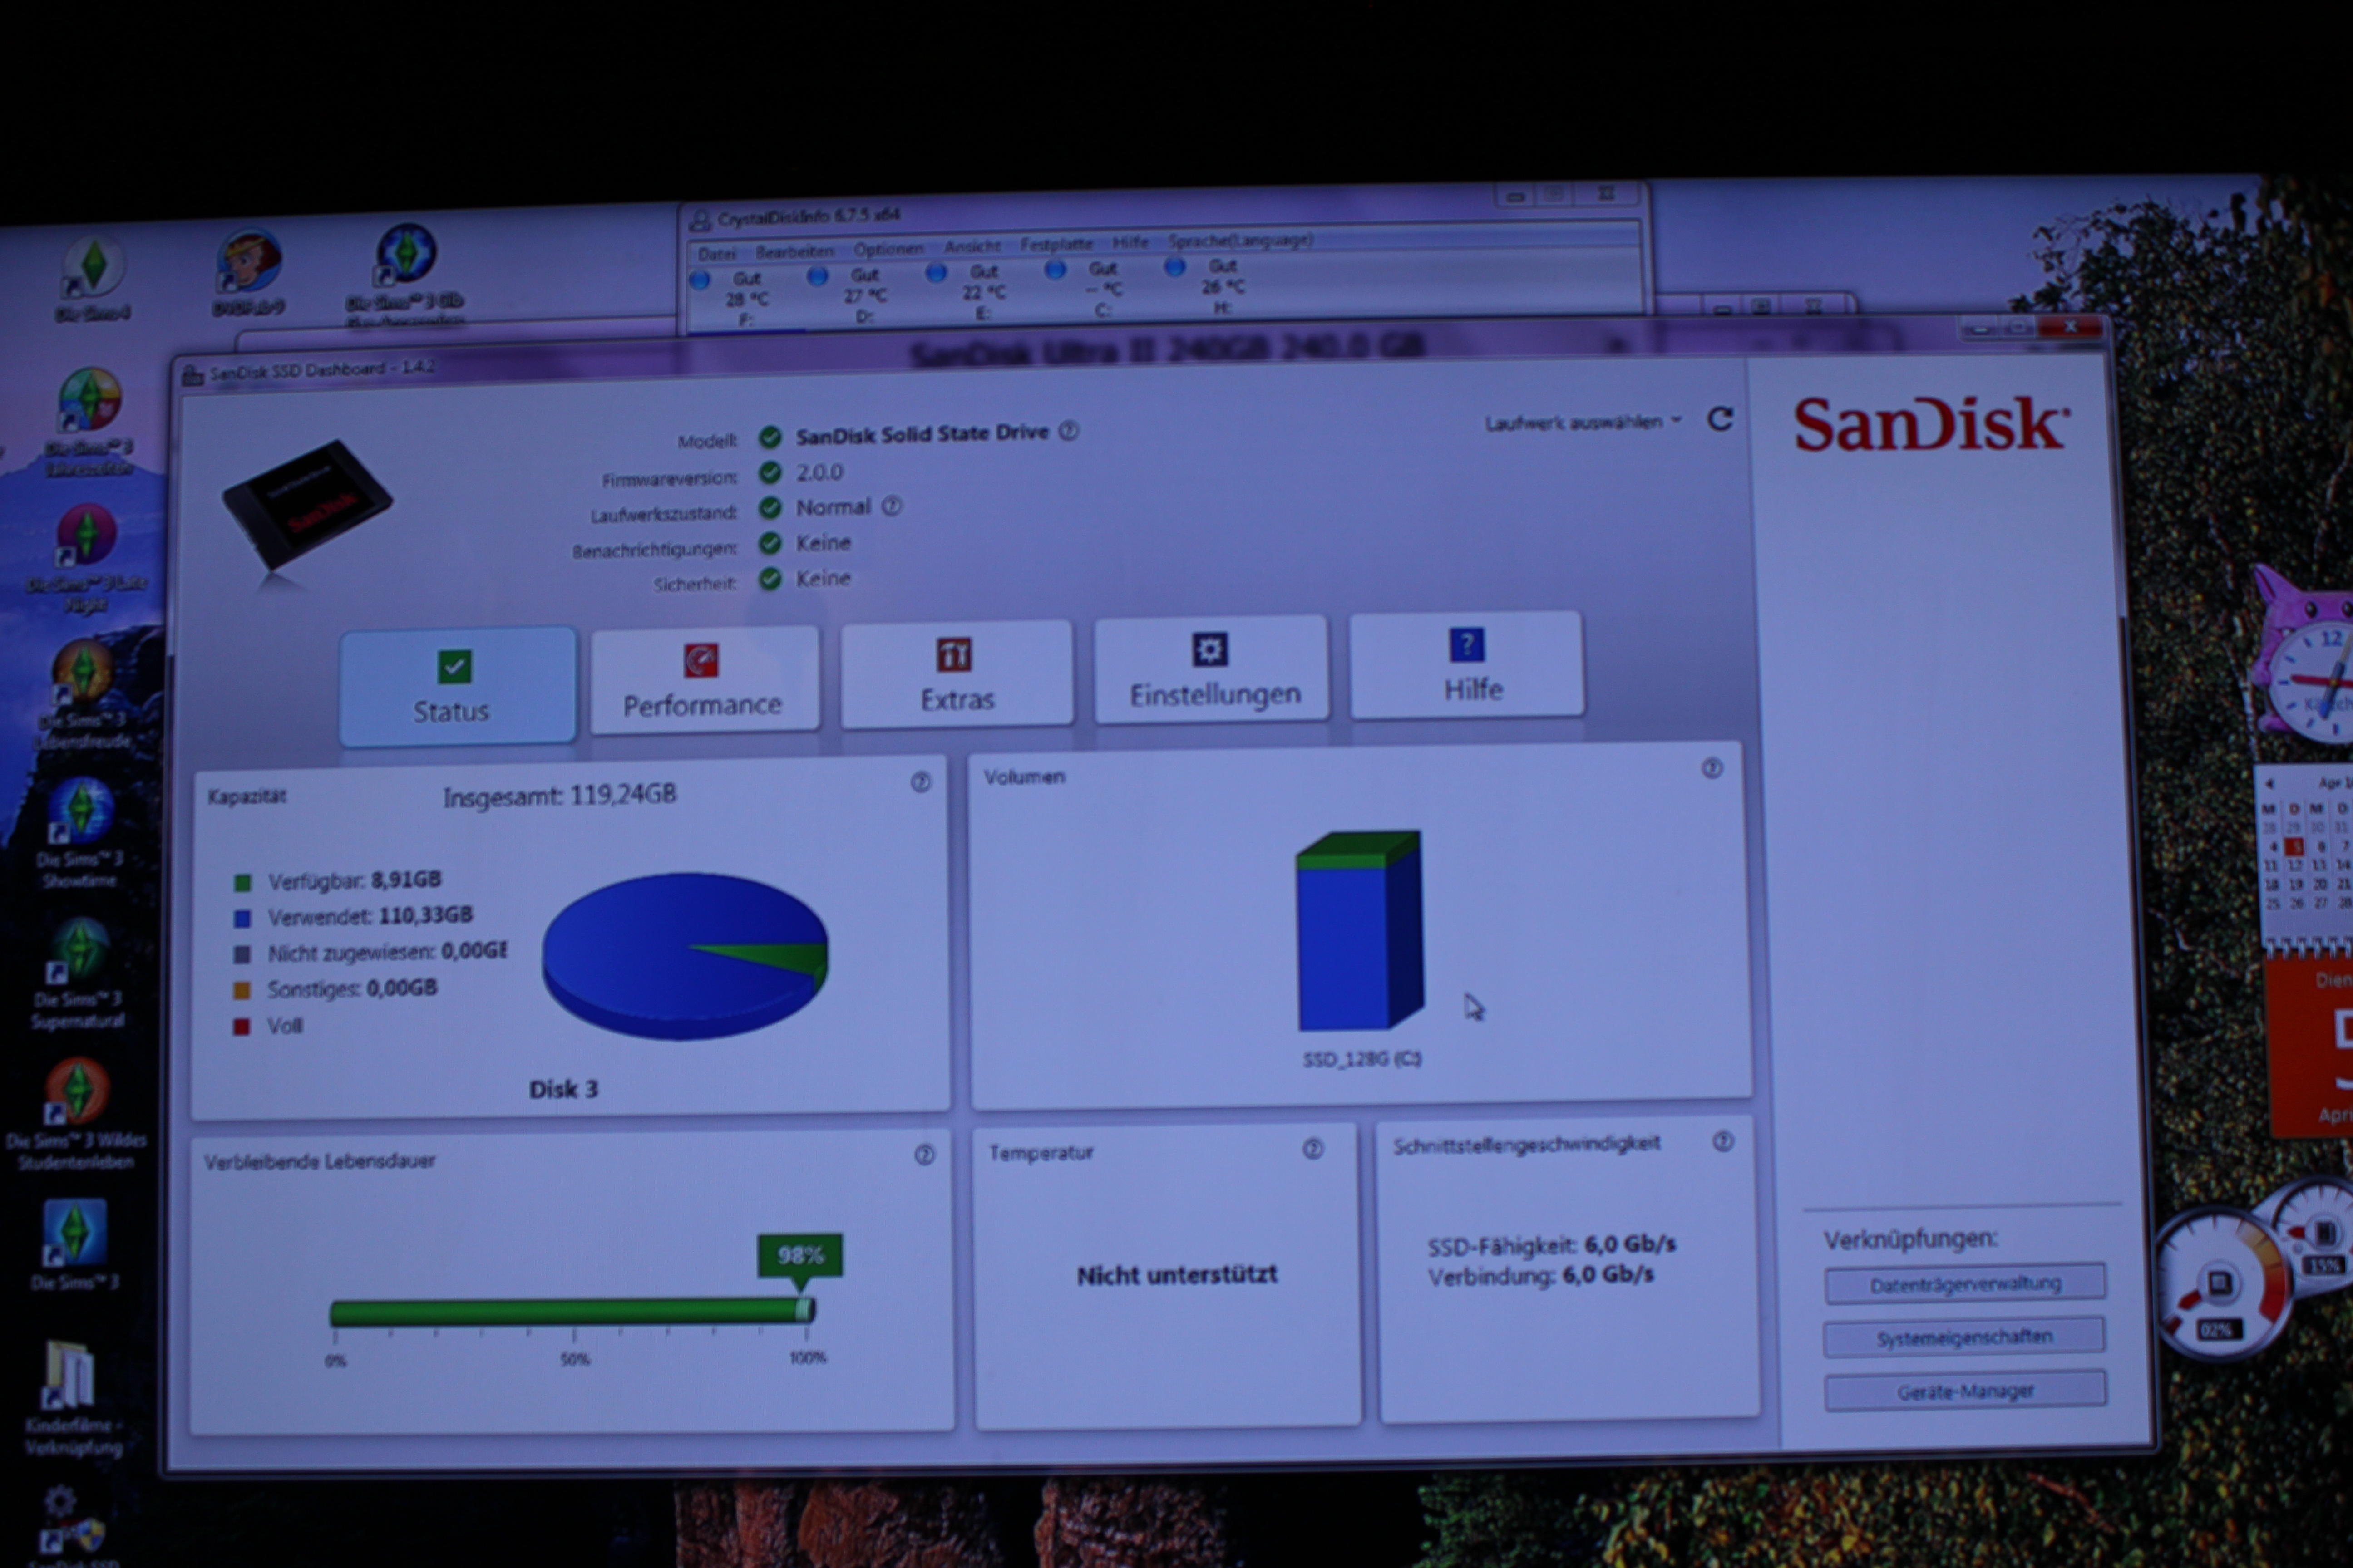Click the Temperatur panel help icon

pyautogui.click(x=1312, y=1149)
